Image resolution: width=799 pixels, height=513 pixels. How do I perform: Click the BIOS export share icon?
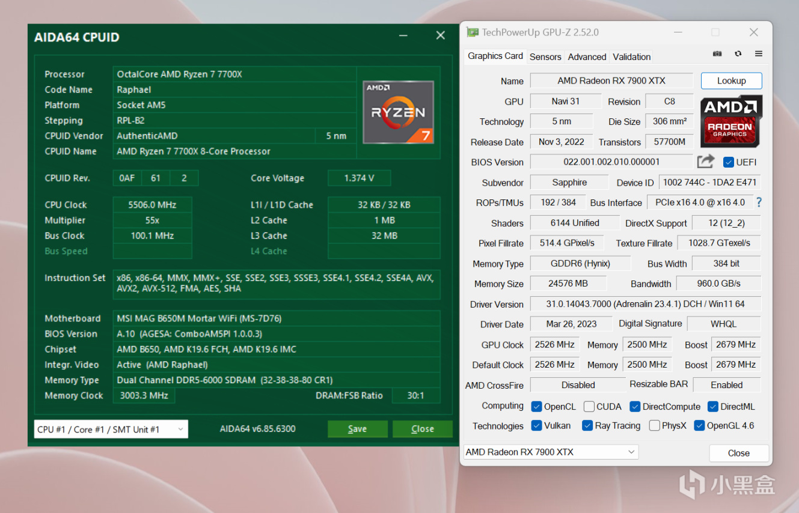tap(706, 162)
